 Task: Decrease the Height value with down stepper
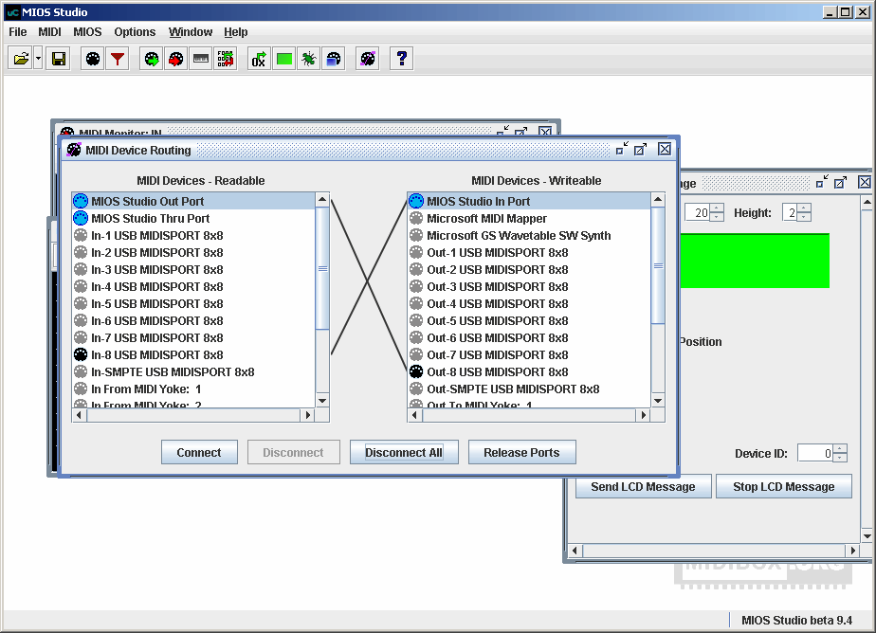click(804, 217)
